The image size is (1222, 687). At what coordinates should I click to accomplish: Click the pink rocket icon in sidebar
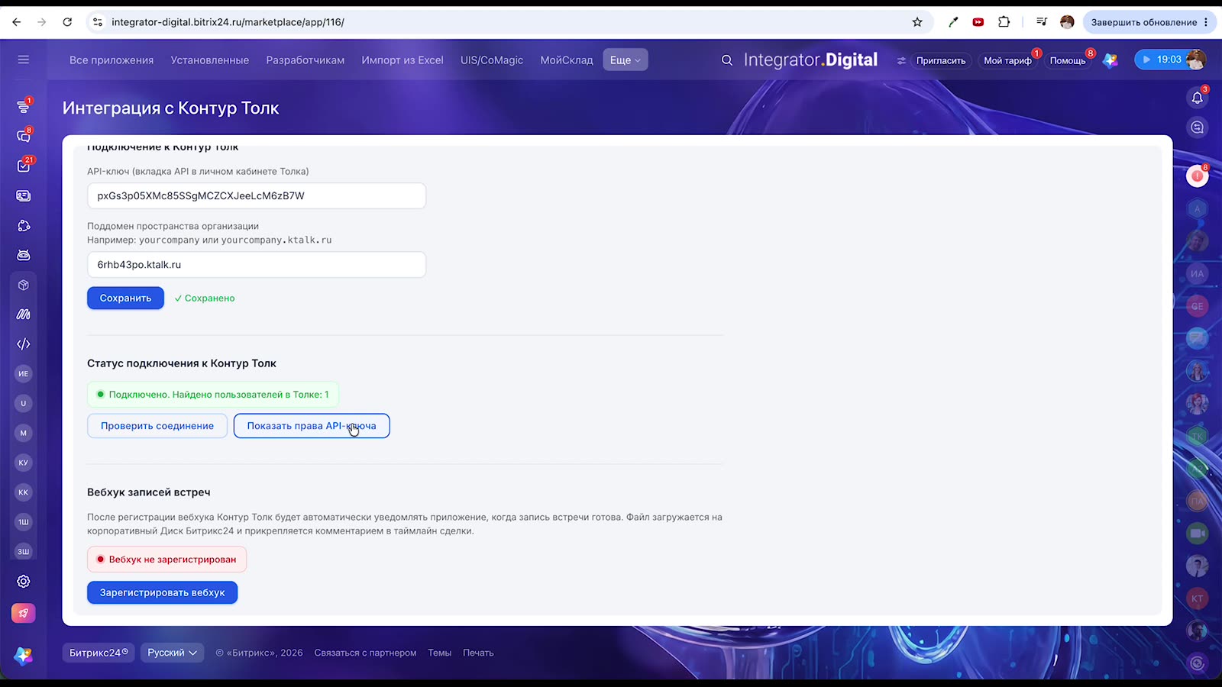click(x=24, y=613)
